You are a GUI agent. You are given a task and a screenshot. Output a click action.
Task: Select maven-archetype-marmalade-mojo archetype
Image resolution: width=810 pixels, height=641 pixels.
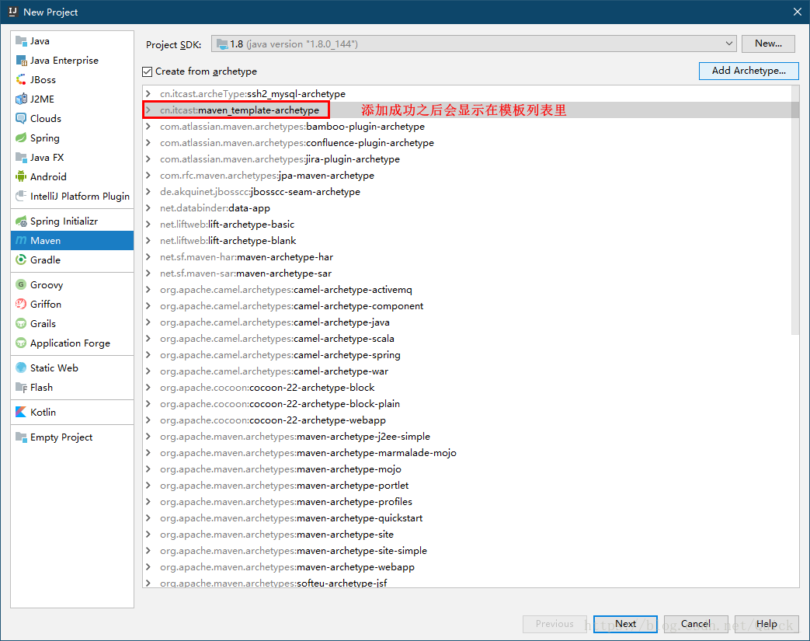(467, 453)
